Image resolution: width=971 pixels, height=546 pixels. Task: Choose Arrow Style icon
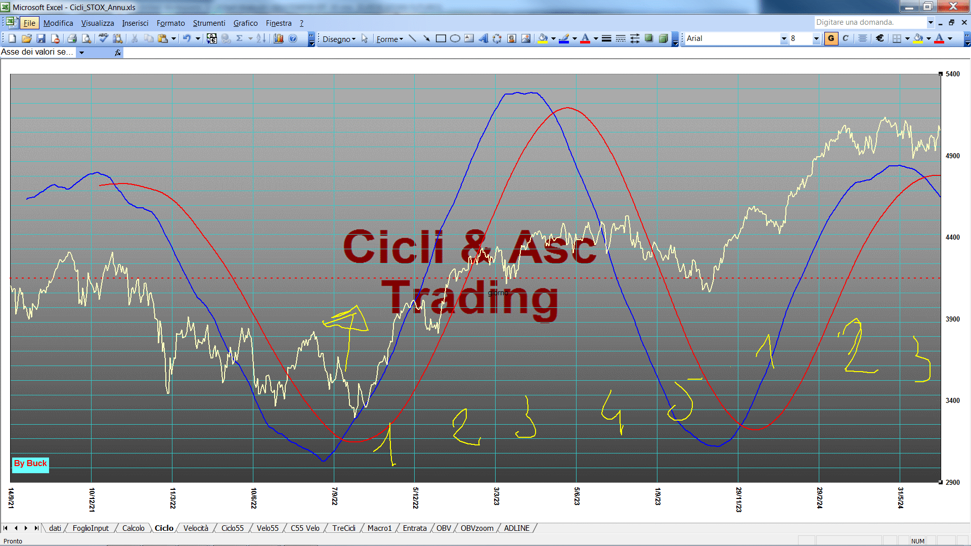(635, 38)
